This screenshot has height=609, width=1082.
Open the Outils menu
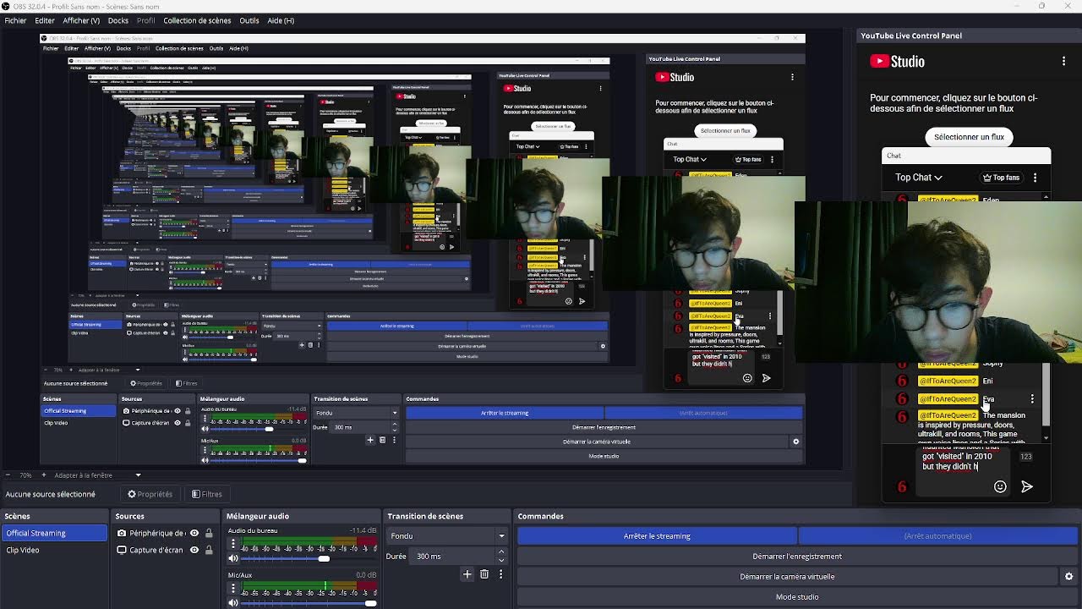(x=249, y=20)
